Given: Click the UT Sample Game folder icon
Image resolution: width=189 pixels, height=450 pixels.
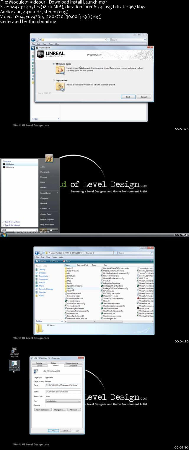Looking at the screenshot, I should point(60,70).
